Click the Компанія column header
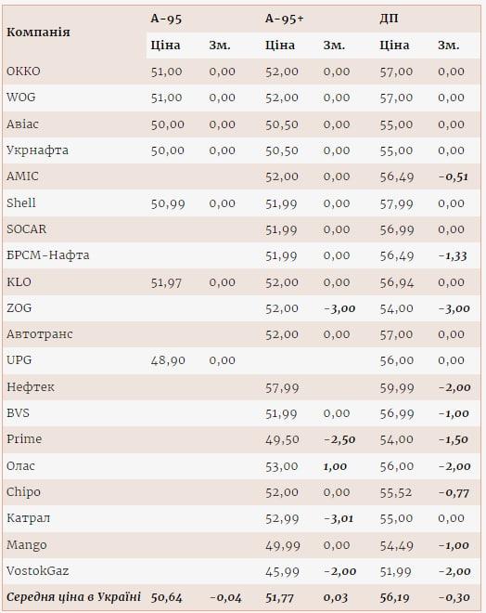The height and width of the screenshot is (613, 486). (x=38, y=33)
